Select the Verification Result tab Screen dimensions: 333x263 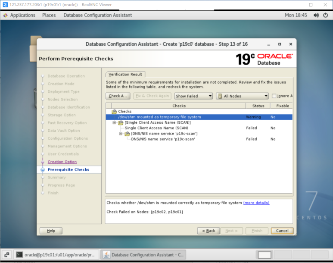pyautogui.click(x=125, y=75)
